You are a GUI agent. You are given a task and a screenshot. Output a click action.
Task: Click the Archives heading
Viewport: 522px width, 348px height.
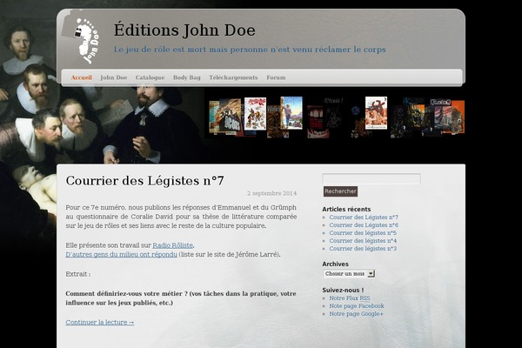pyautogui.click(x=335, y=264)
